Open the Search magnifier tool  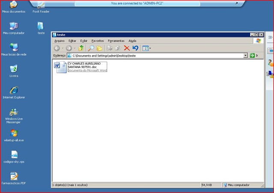(91, 48)
